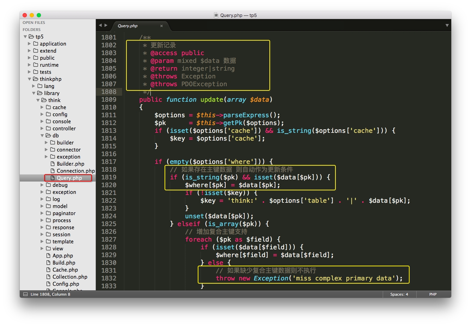Select the paginator folder label

pyautogui.click(x=64, y=213)
